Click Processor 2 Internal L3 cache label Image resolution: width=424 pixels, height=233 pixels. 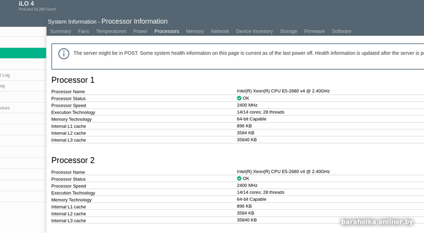(x=69, y=221)
